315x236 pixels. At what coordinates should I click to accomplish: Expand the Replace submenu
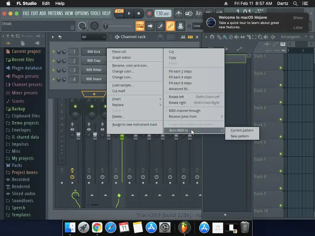(135, 105)
